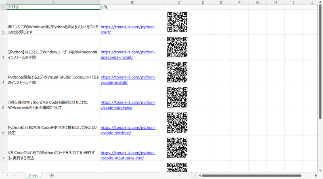The width and height of the screenshot is (323, 179).
Task: Select the QR code in row 4
Action: pos(177,72)
